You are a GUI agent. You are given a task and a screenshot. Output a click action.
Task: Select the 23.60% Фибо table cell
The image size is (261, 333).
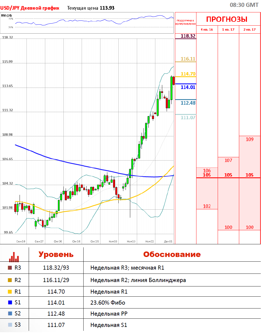[108, 303]
